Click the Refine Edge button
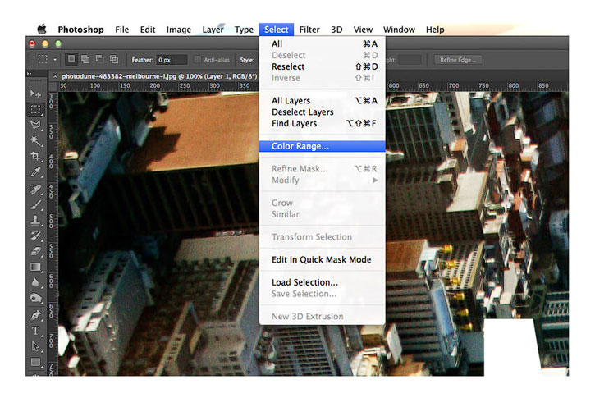Viewport: 595px width, 407px height. [458, 60]
